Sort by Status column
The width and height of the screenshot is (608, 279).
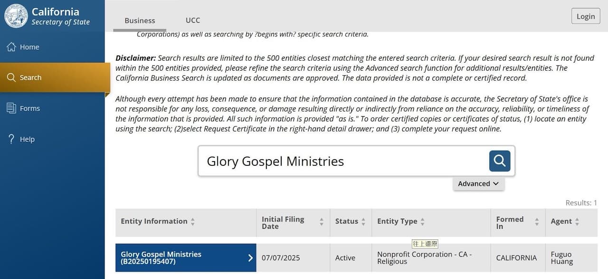coord(351,221)
